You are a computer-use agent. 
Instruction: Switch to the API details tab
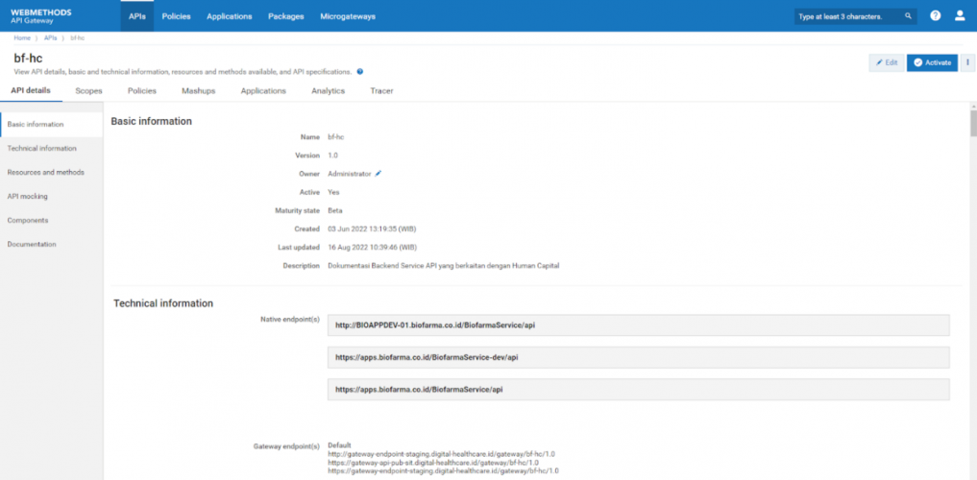point(31,90)
